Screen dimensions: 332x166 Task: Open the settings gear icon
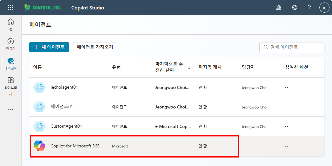point(294,8)
